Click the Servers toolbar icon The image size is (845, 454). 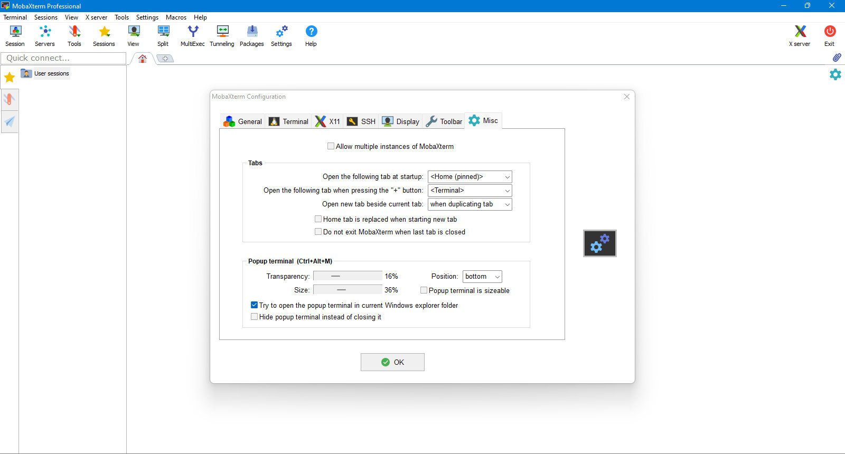tap(45, 36)
